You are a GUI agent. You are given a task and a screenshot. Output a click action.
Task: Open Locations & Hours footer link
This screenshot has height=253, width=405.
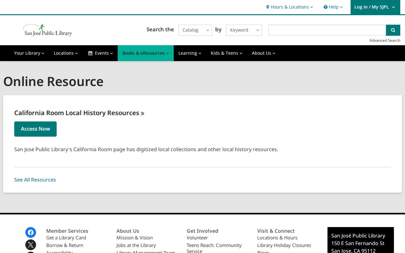[277, 238]
